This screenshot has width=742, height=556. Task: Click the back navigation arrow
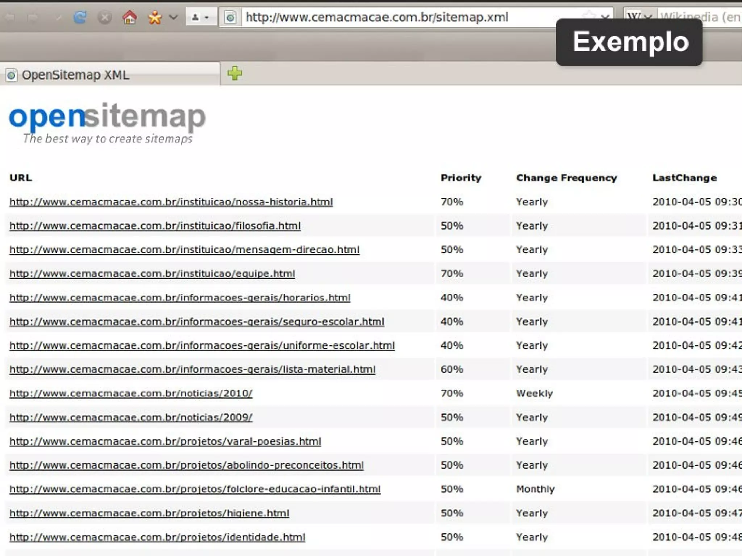pyautogui.click(x=11, y=17)
